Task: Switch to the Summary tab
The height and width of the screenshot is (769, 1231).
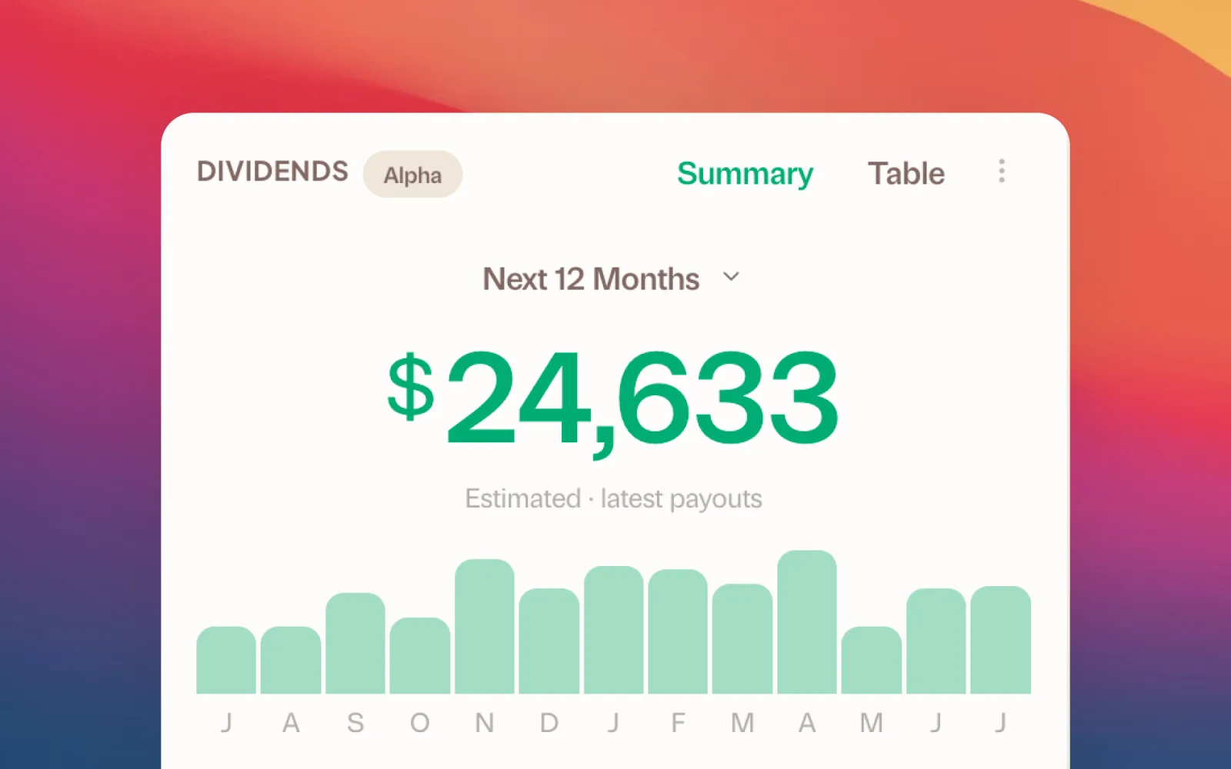Action: pos(745,174)
